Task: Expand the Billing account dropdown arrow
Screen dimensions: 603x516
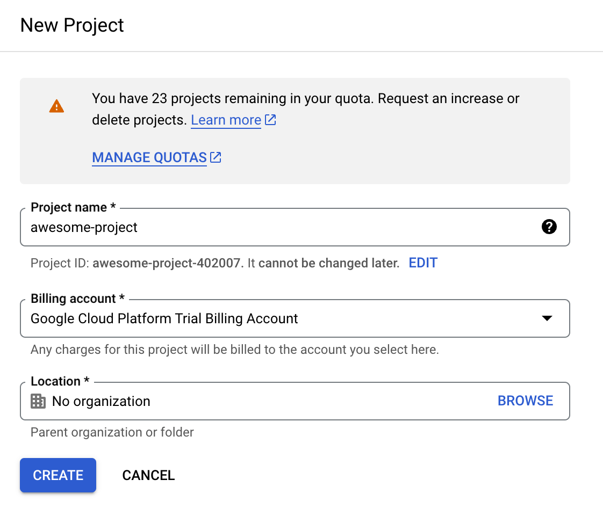Action: pyautogui.click(x=547, y=318)
